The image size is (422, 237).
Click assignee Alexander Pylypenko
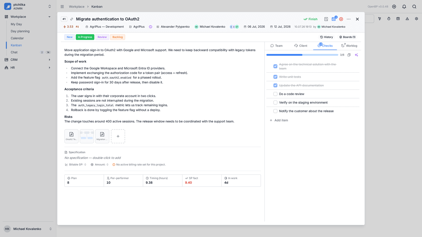click(x=173, y=27)
